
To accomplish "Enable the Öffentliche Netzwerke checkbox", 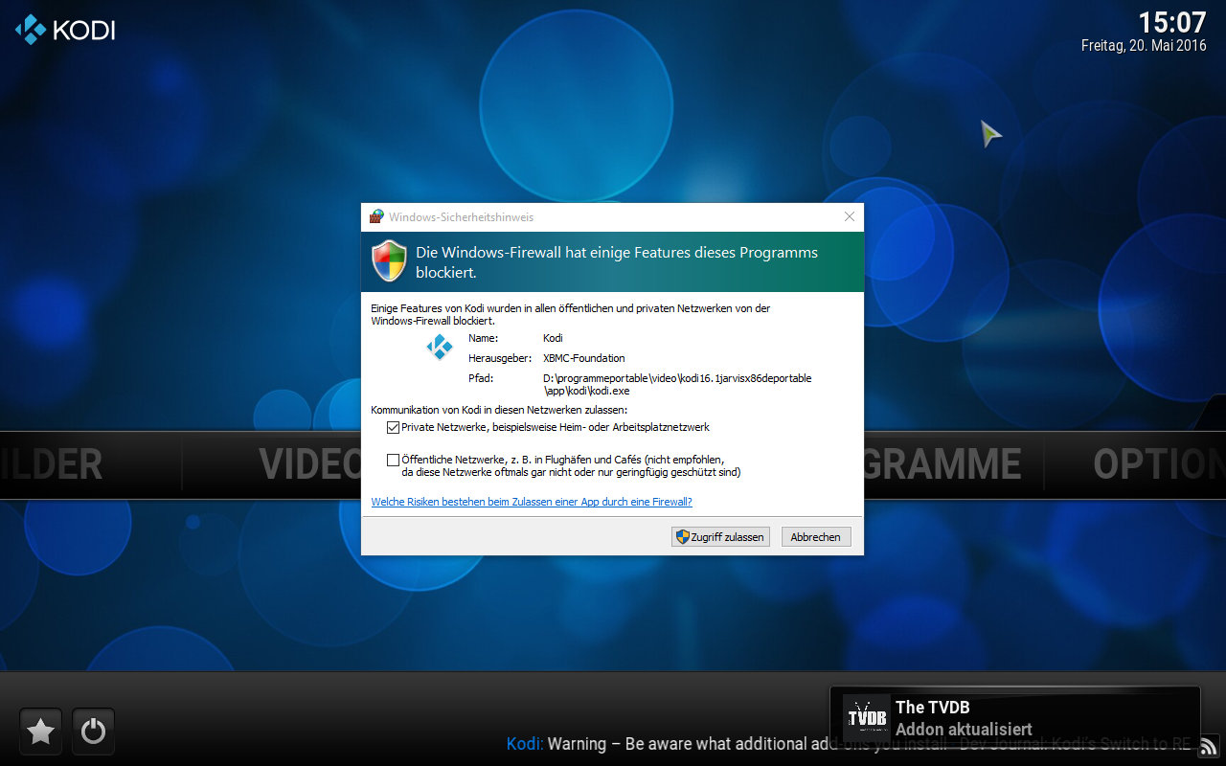I will [x=393, y=460].
